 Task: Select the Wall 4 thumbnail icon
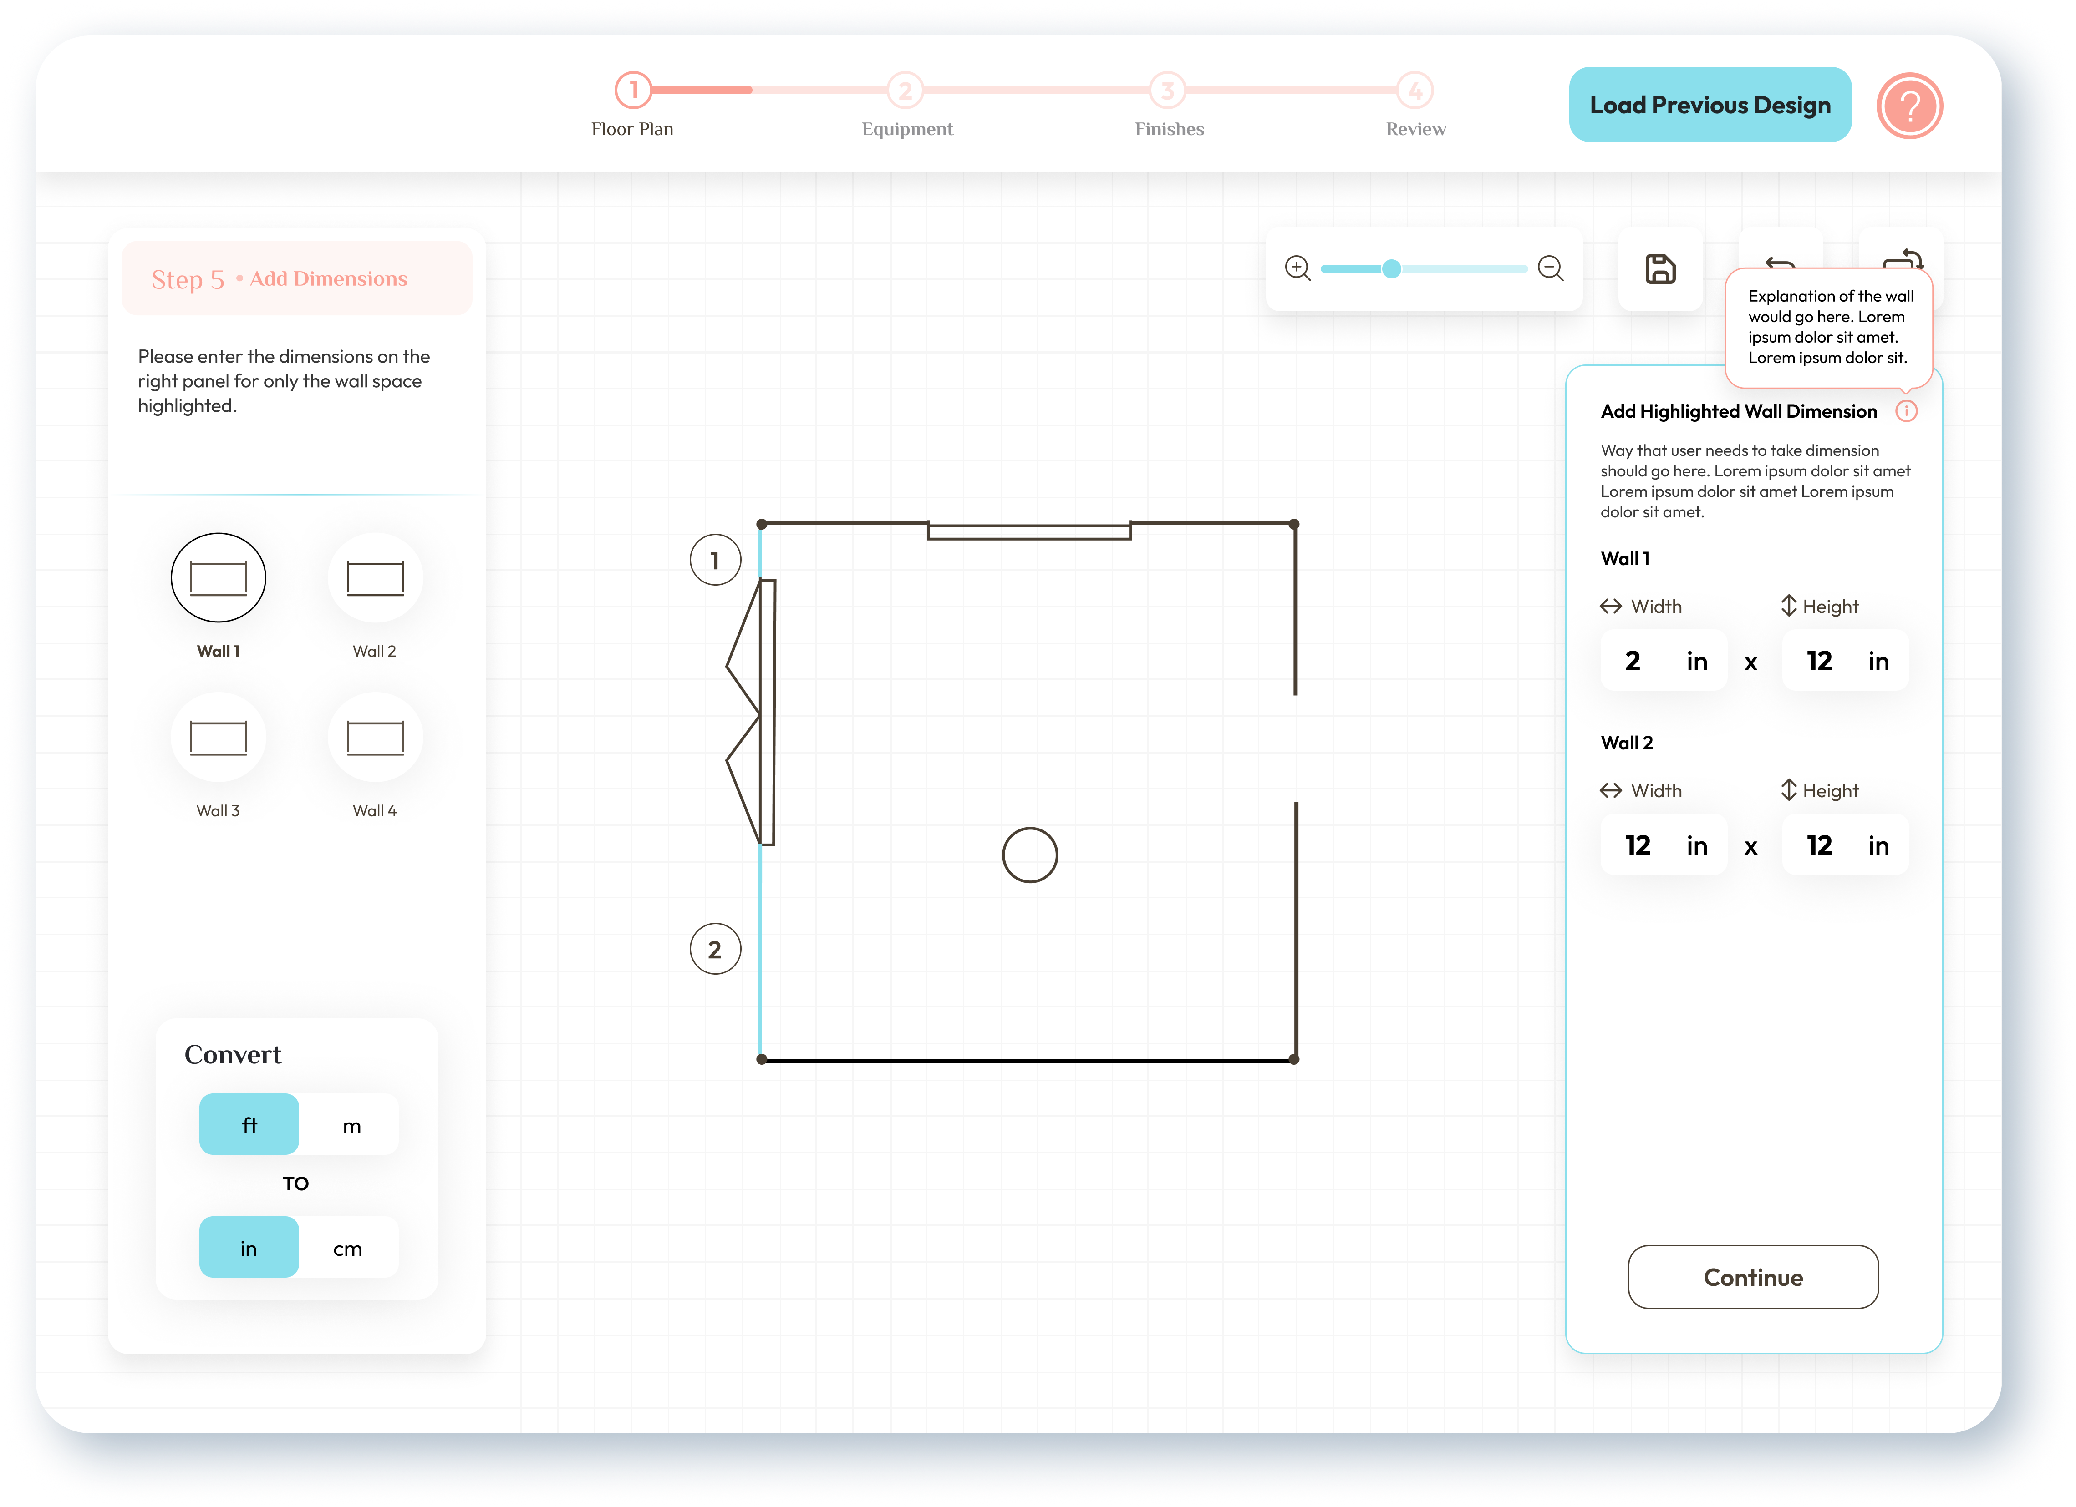coord(375,738)
